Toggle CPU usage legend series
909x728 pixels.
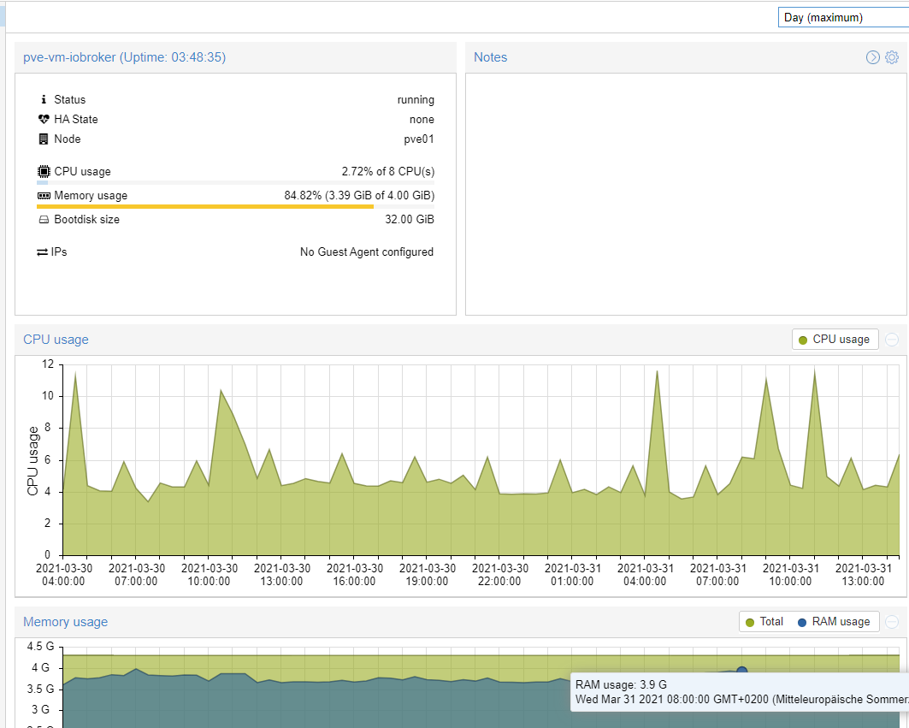coord(835,340)
